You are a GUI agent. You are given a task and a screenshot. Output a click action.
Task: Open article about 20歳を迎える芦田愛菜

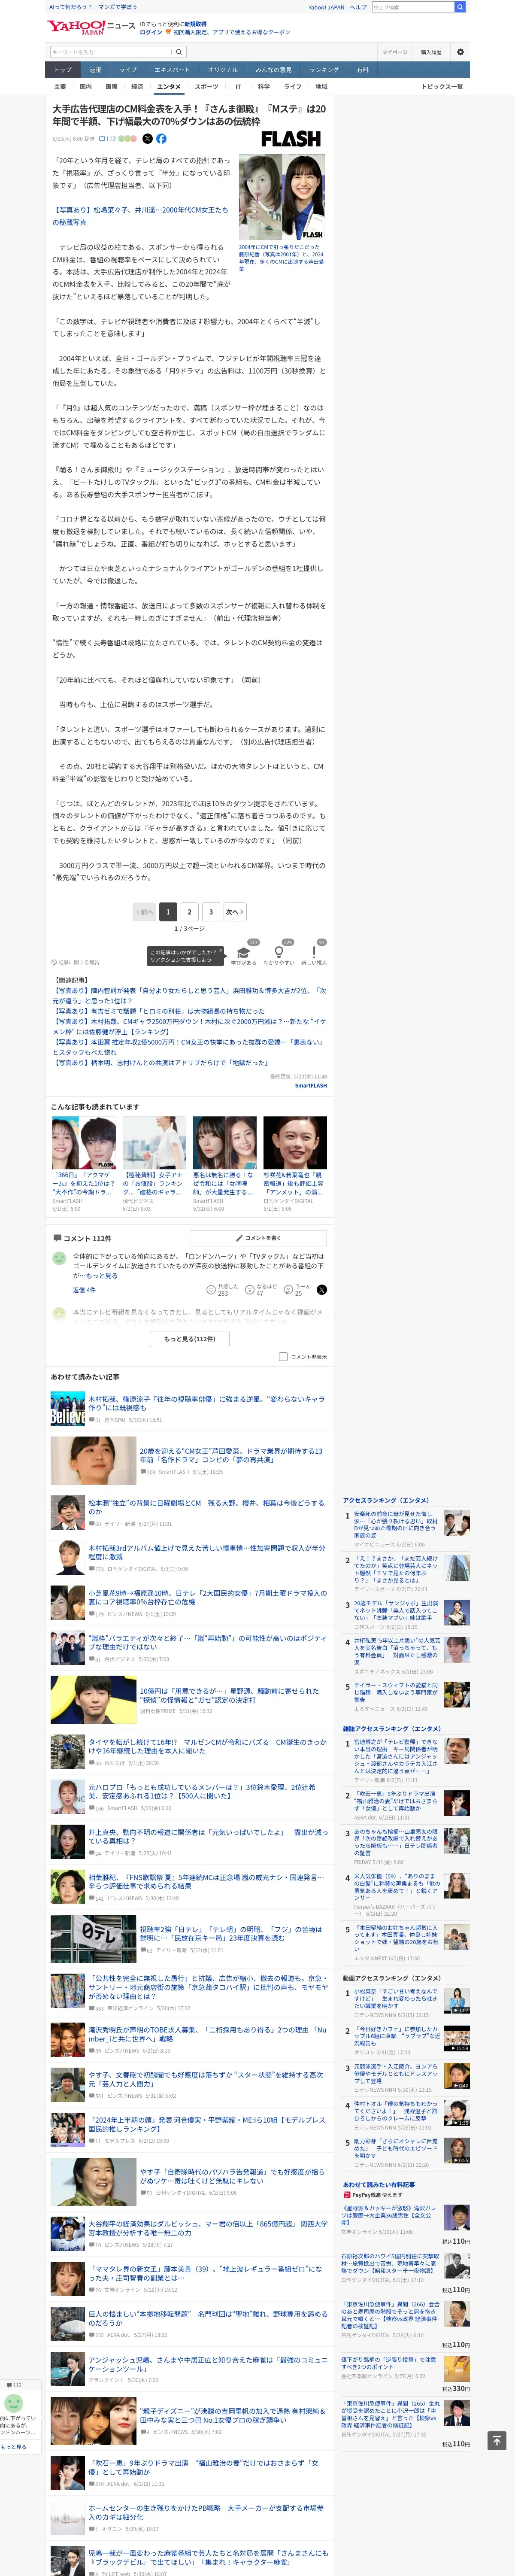tap(231, 1455)
